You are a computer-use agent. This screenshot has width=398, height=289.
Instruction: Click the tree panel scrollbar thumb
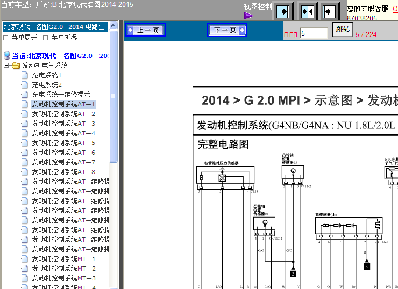point(113,96)
